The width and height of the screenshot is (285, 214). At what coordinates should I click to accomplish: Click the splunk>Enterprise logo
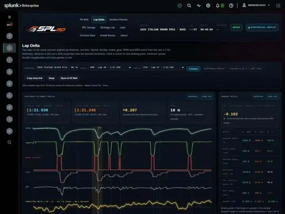21,6
